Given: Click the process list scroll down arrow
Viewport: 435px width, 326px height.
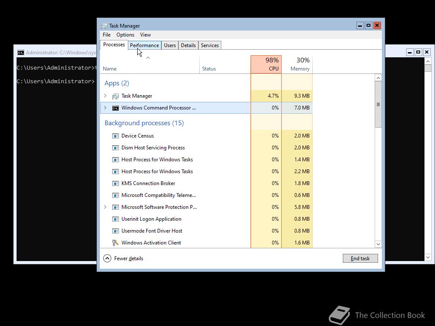Looking at the screenshot, I should click(378, 244).
